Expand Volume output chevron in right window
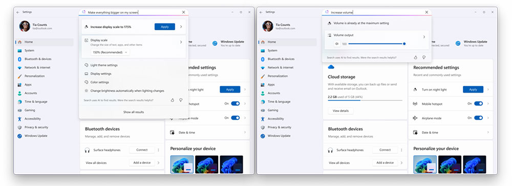Image resolution: width=512 pixels, height=186 pixels. (424, 37)
